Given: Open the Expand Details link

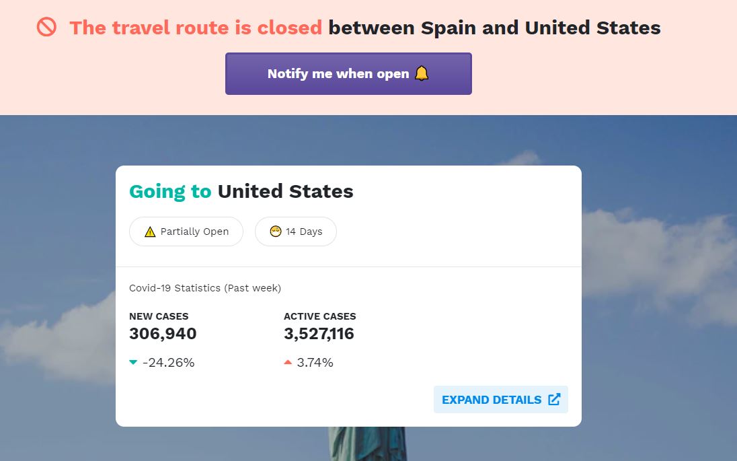Looking at the screenshot, I should [x=500, y=399].
